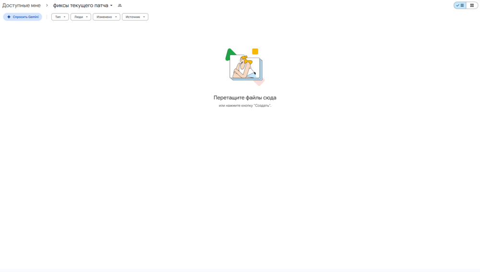Open the "Изменено" filter dropdown
Screen dimensions: 480x272
(107, 17)
